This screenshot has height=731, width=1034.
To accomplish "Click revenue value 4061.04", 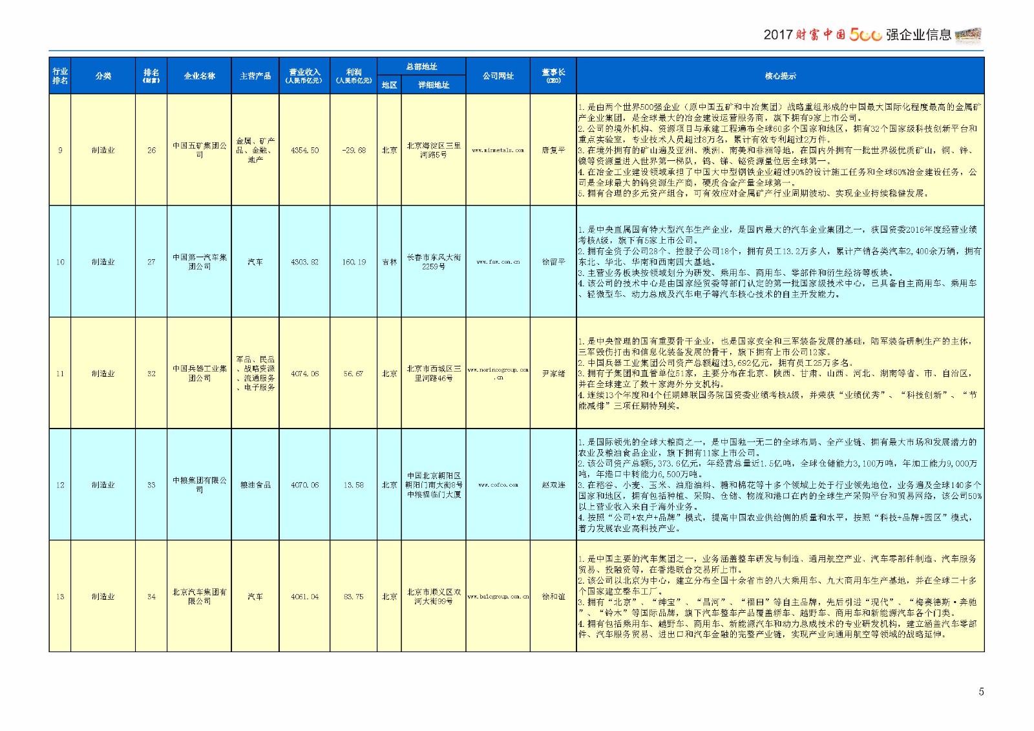I will 304,597.
